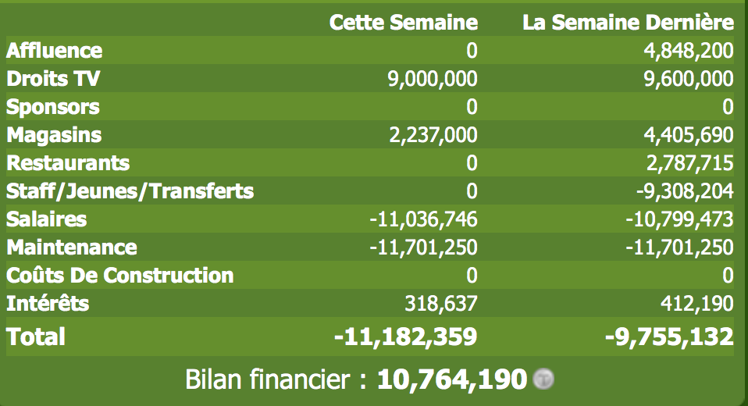
Task: Click the Sponsors row label
Action: pyautogui.click(x=52, y=107)
